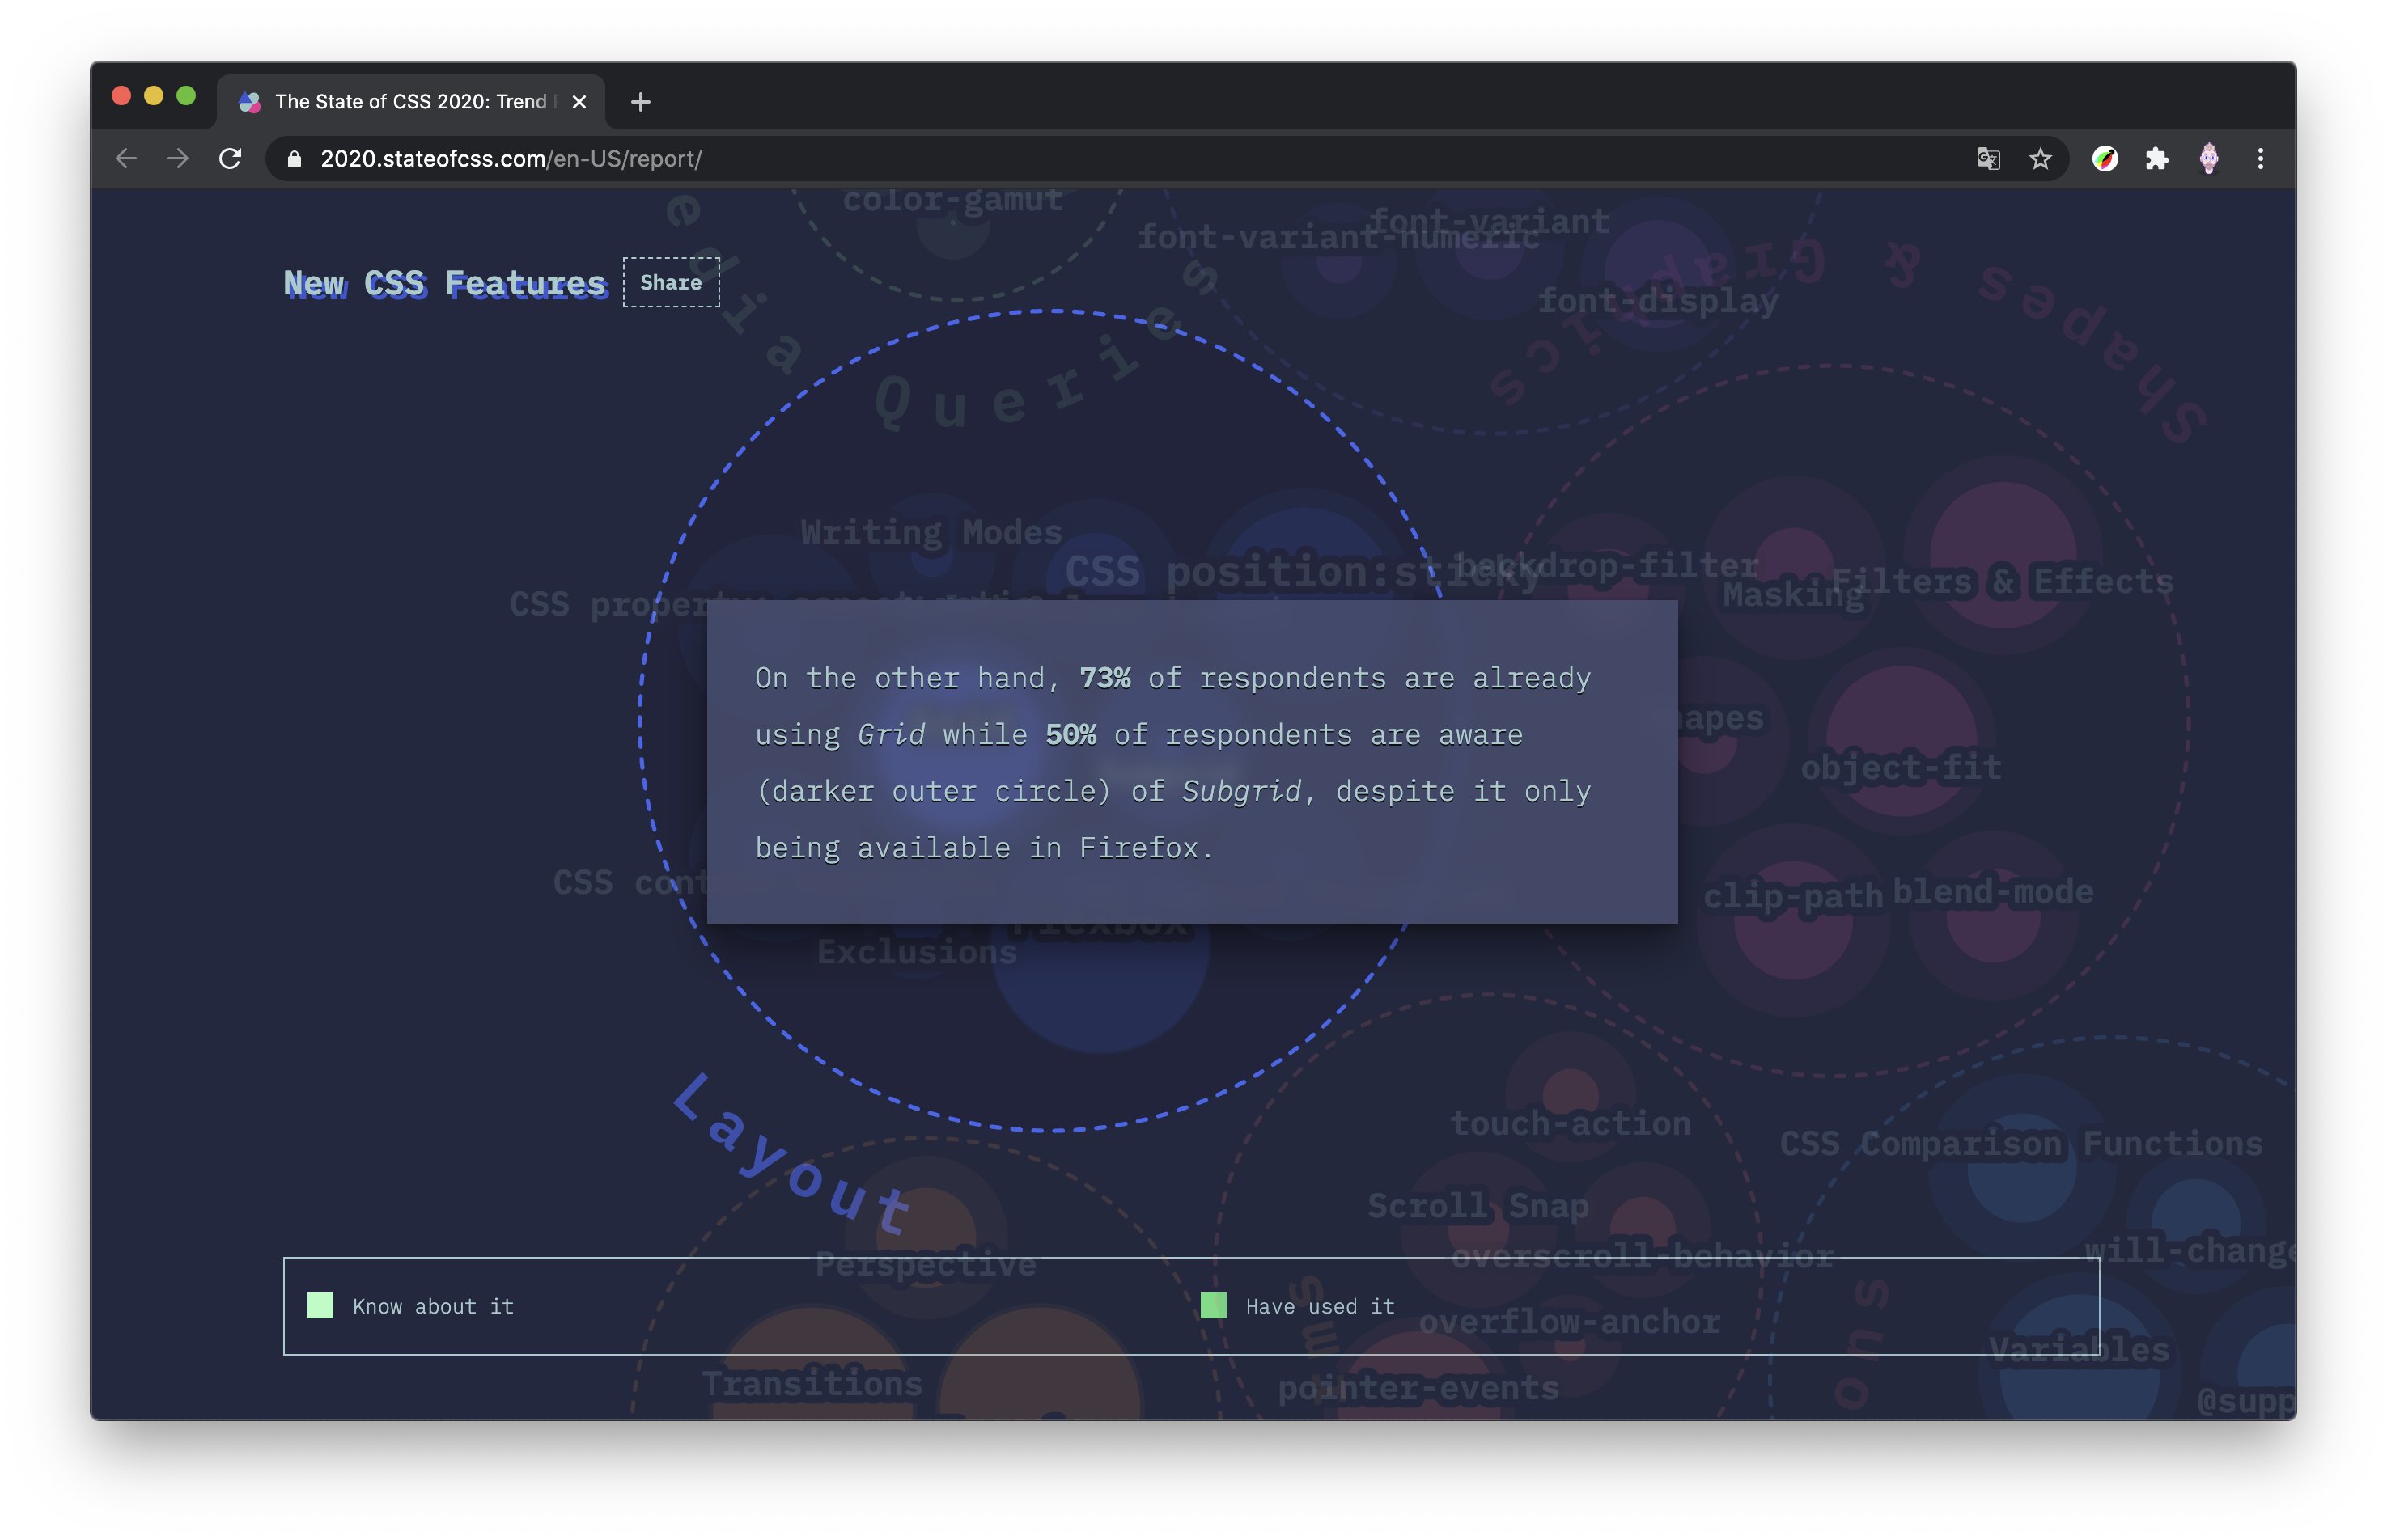Image resolution: width=2387 pixels, height=1540 pixels.
Task: Click the touch-action label
Action: point(1571,1123)
